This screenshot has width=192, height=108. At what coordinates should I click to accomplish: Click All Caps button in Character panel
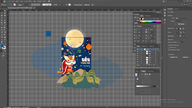[135, 41]
